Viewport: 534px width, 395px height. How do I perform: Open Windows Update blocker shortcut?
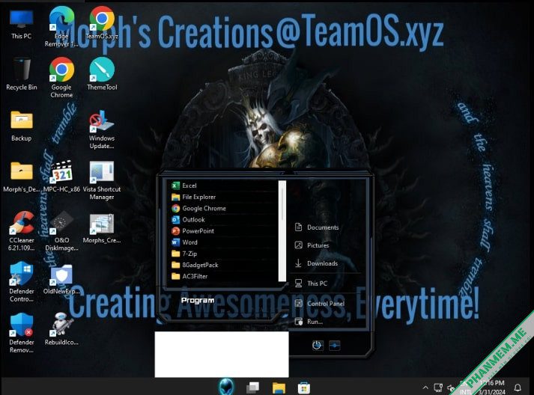click(102, 129)
